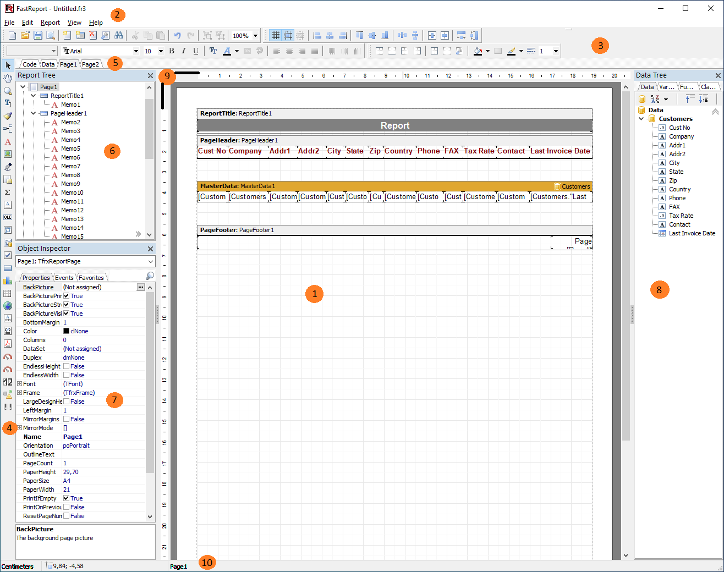Viewport: 724px width, 572px height.
Task: Toggle italic text formatting
Action: (184, 51)
